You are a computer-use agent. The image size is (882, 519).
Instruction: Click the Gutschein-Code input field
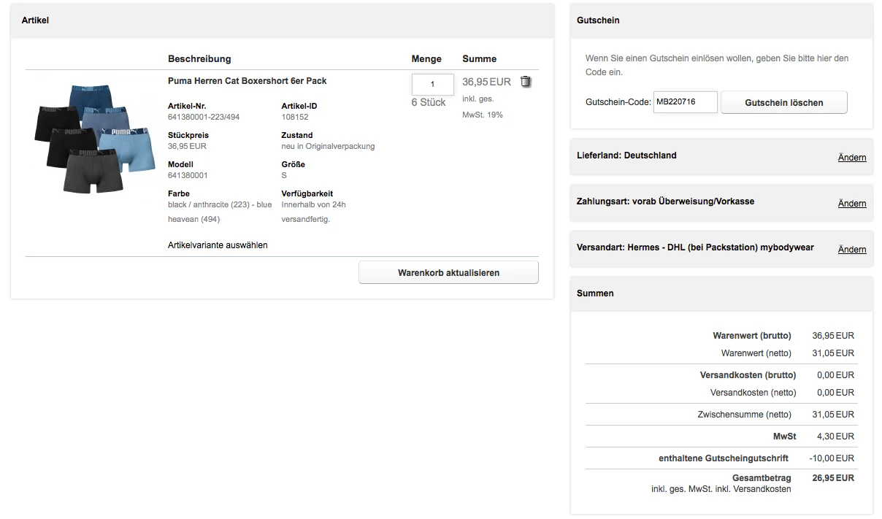[685, 102]
